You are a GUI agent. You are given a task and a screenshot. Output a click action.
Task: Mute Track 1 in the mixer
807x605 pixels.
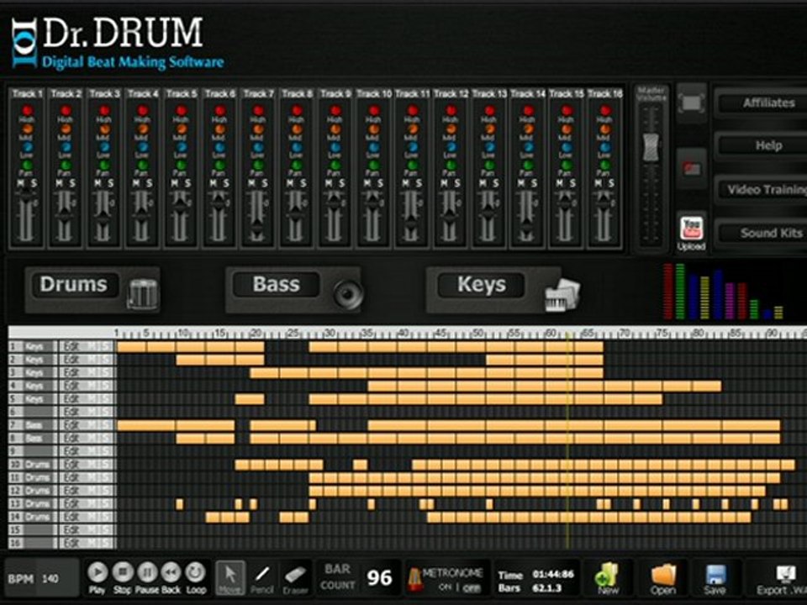point(21,184)
